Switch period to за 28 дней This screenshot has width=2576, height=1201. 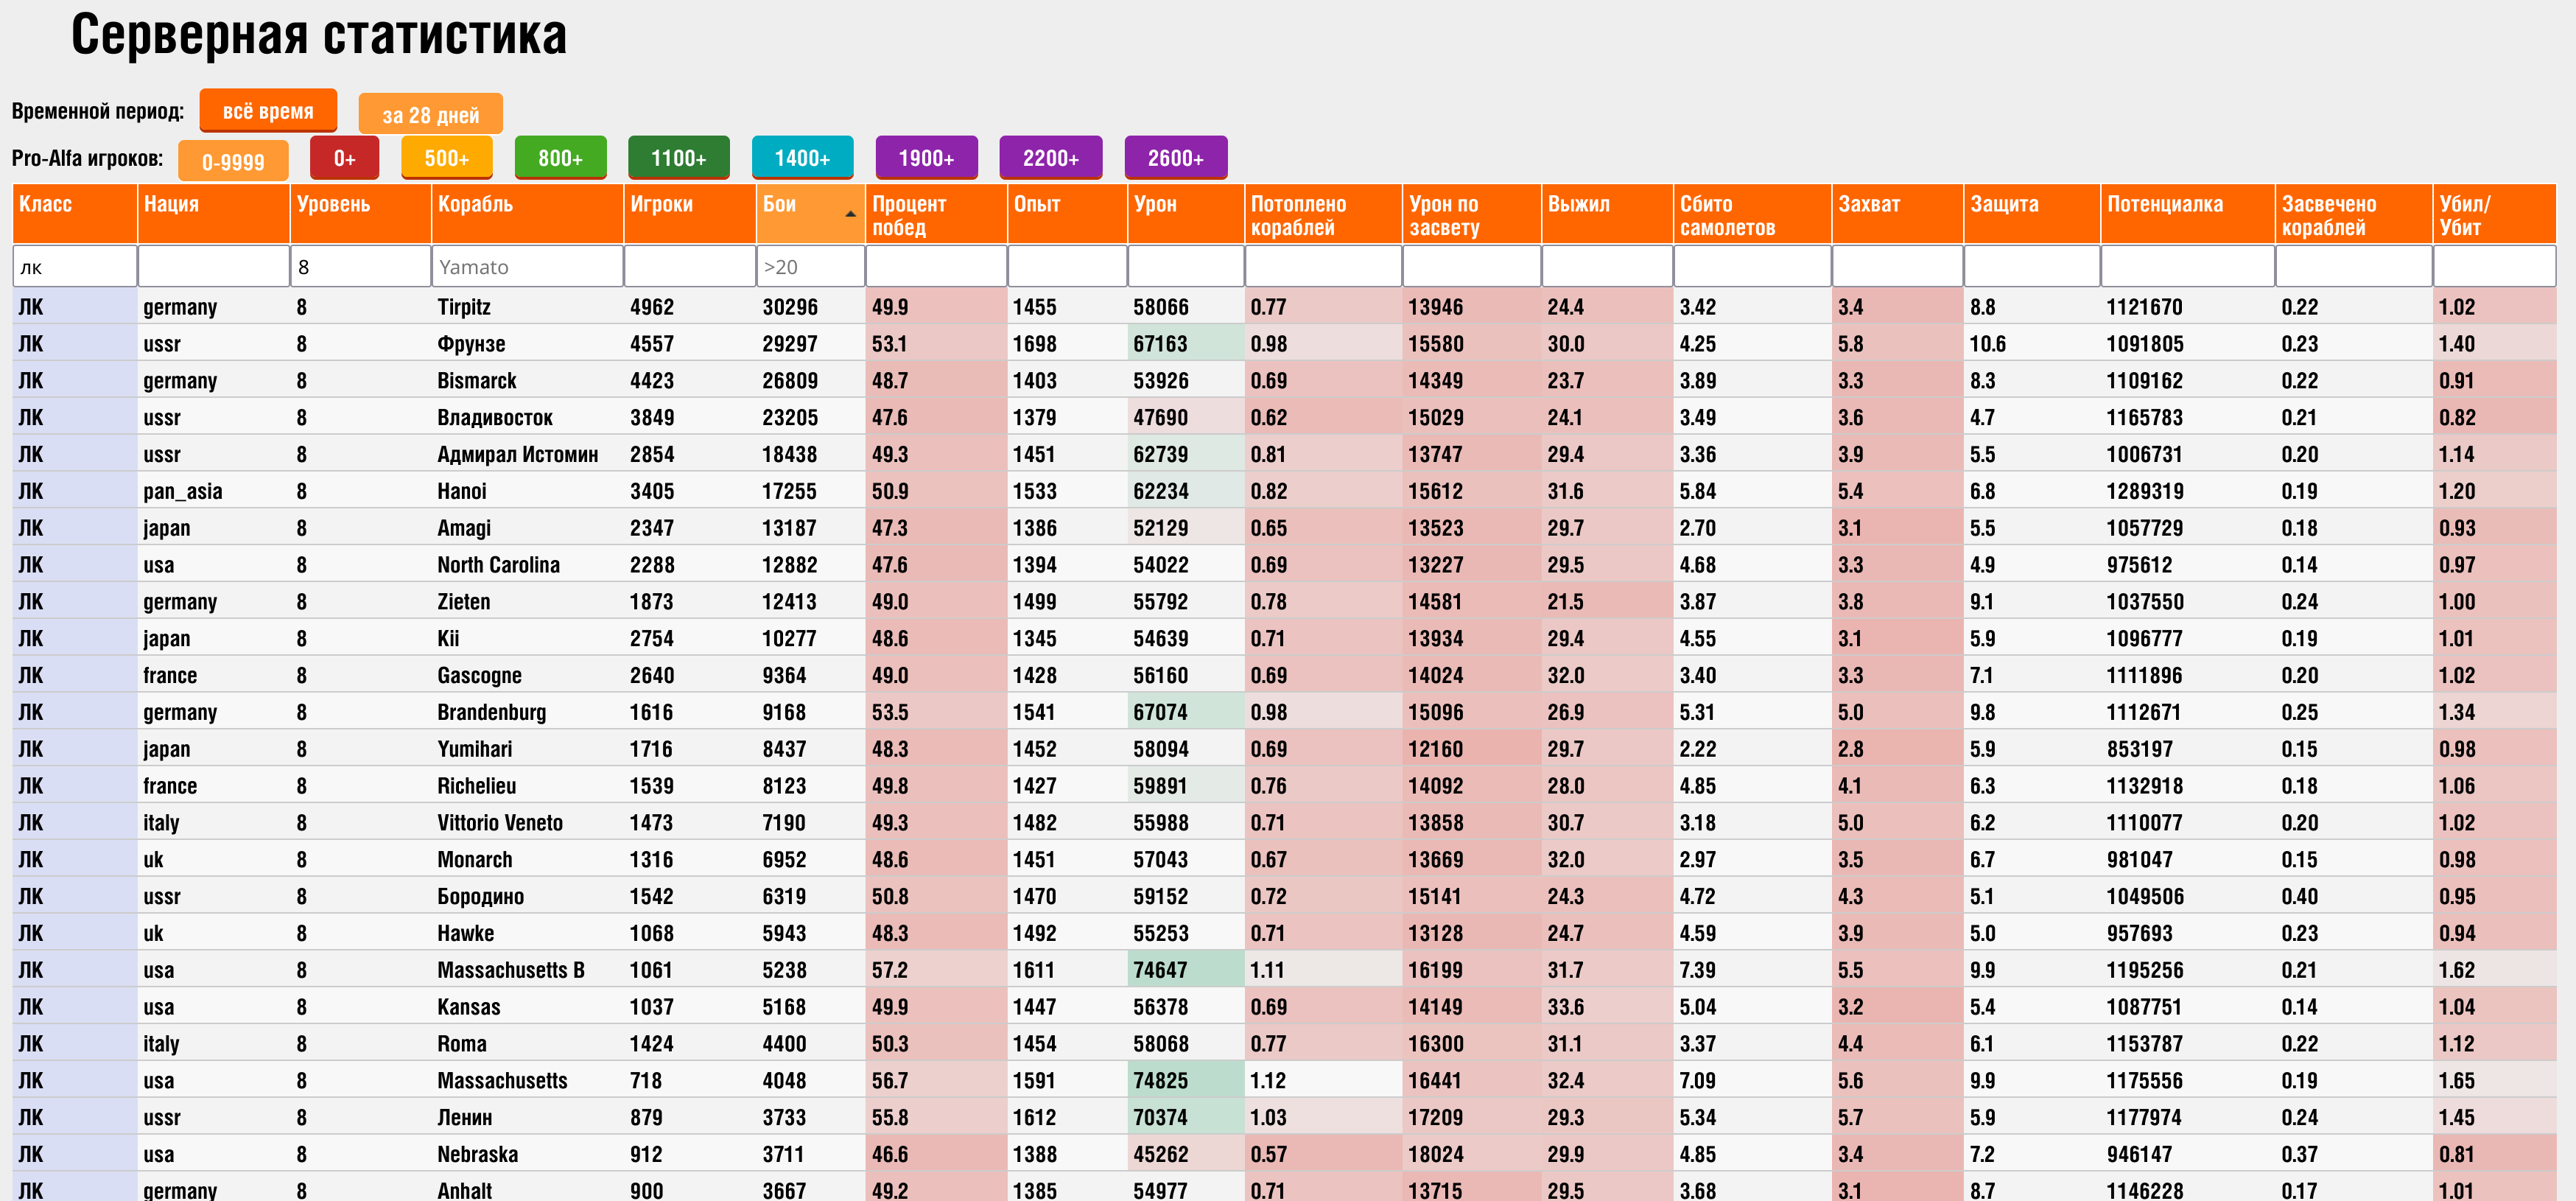(x=430, y=115)
